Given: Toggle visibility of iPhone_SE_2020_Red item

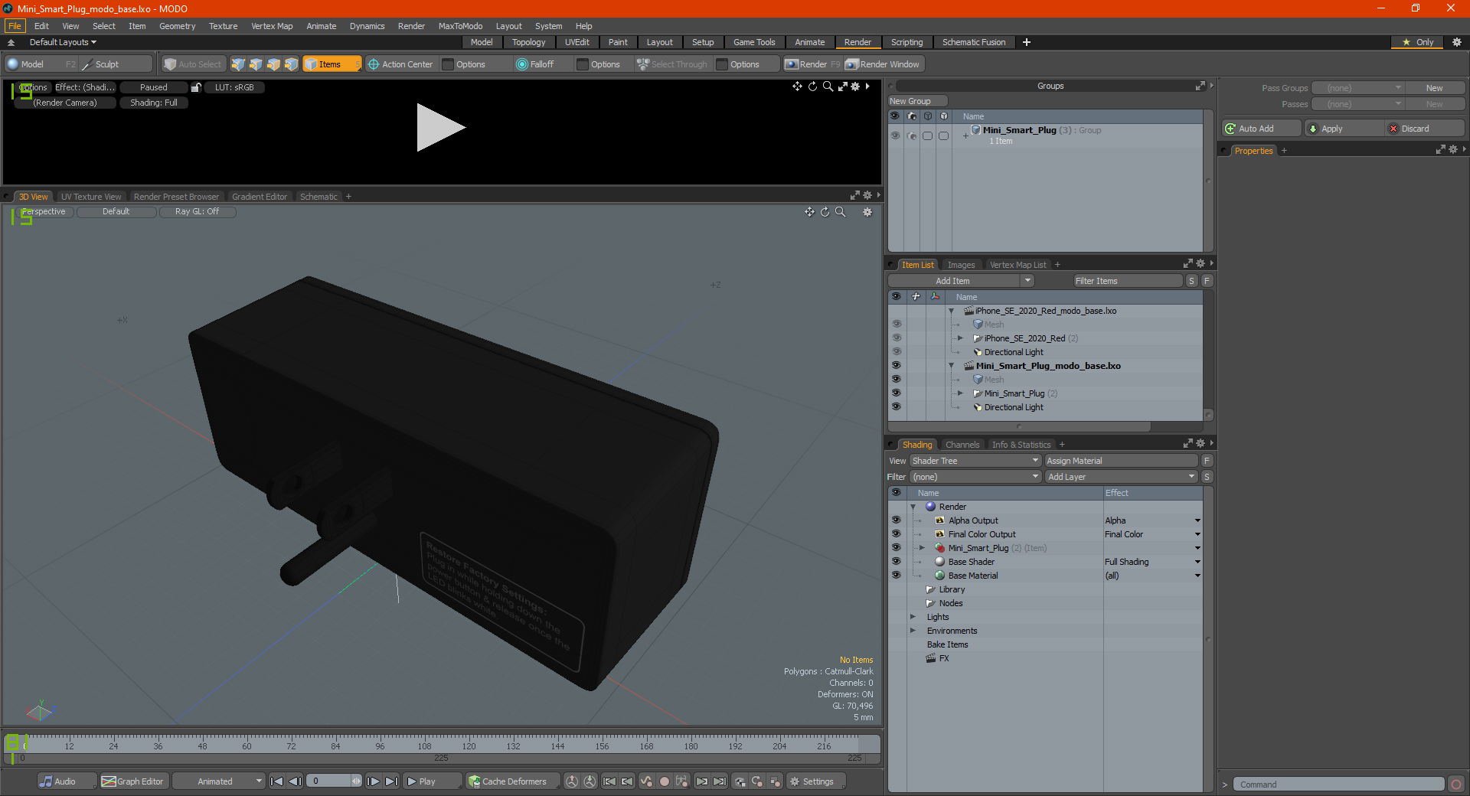Looking at the screenshot, I should click(896, 338).
